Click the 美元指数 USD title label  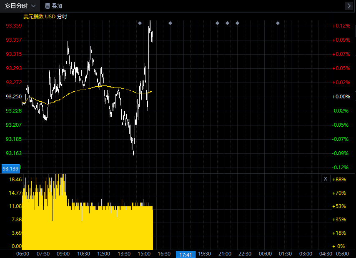point(39,17)
